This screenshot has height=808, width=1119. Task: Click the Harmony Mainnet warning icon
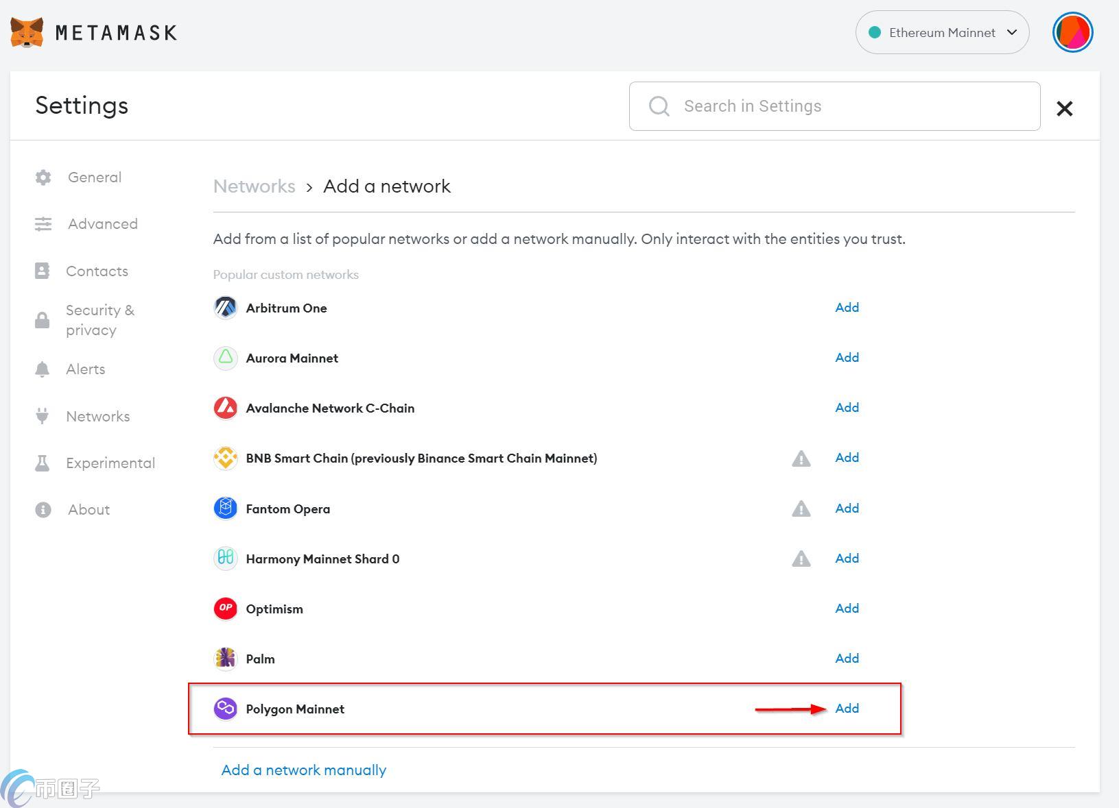[801, 559]
